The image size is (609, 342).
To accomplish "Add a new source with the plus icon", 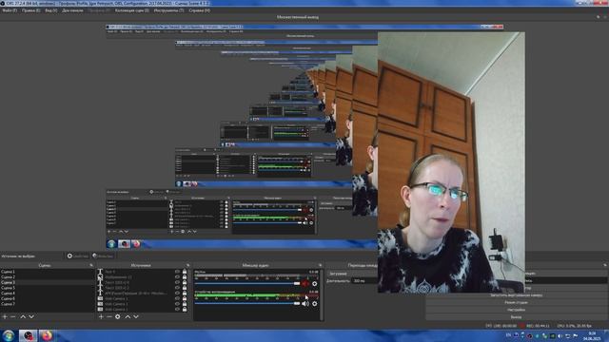I will (101, 316).
